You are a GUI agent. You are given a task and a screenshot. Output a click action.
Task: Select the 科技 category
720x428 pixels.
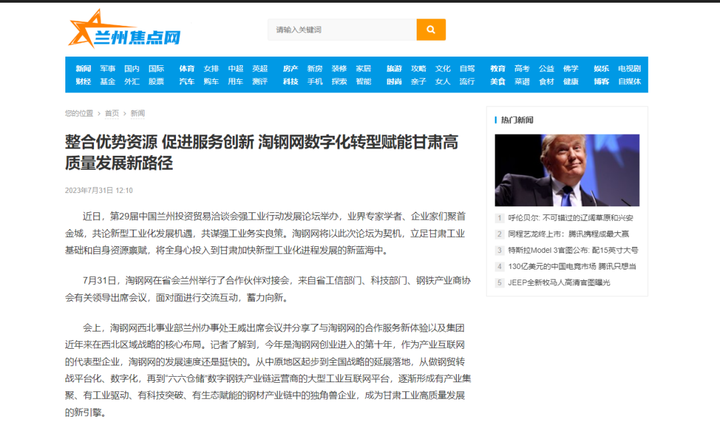tap(291, 82)
